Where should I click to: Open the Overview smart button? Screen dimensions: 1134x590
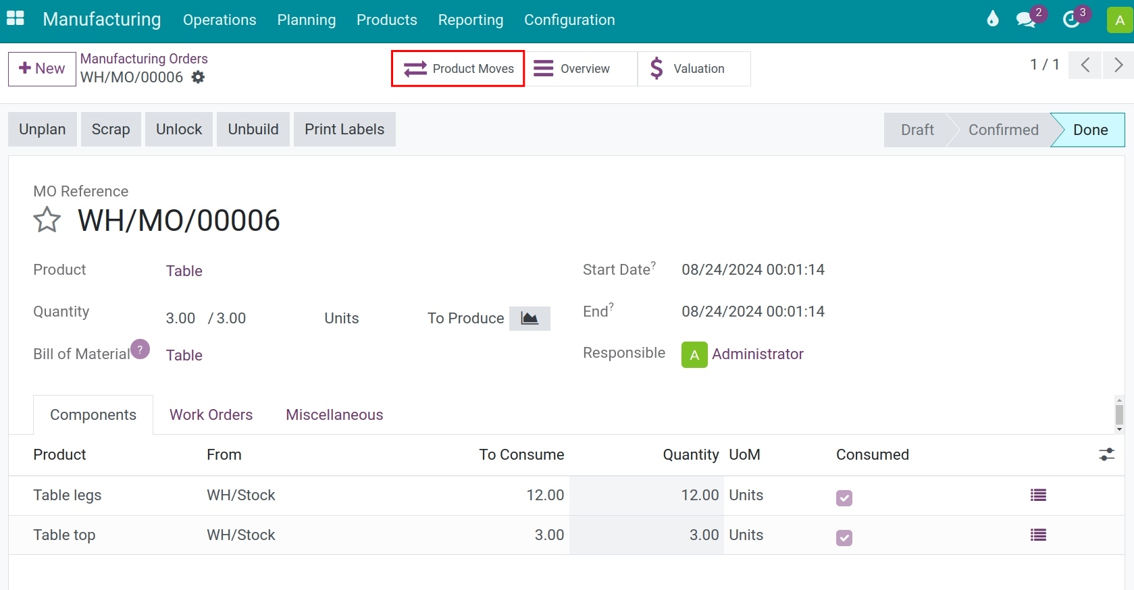click(x=582, y=69)
